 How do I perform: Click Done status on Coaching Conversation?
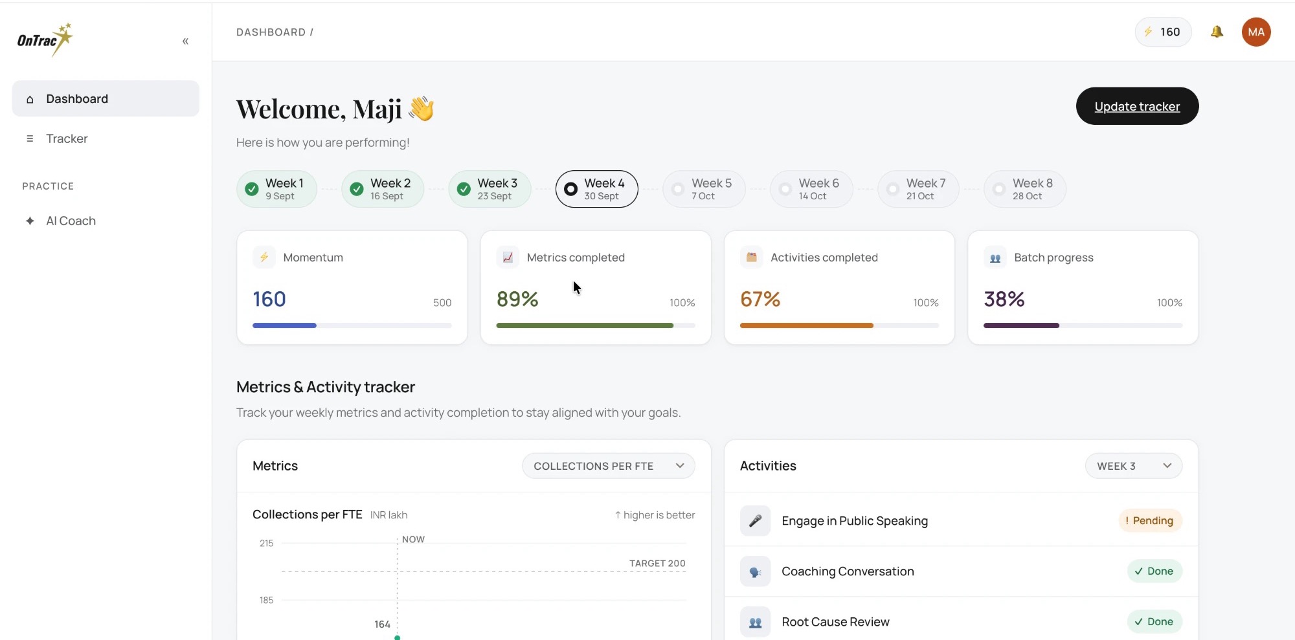1154,571
